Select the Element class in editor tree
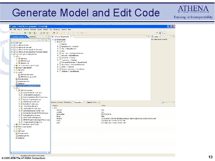The height and width of the screenshot is (161, 215). tap(63, 44)
